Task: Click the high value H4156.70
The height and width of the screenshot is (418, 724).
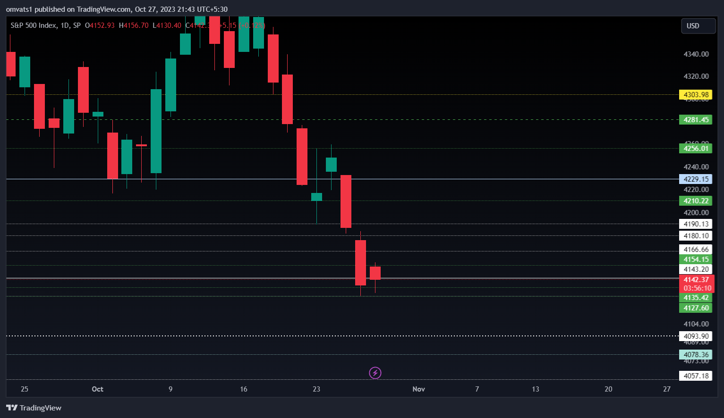Action: click(134, 25)
